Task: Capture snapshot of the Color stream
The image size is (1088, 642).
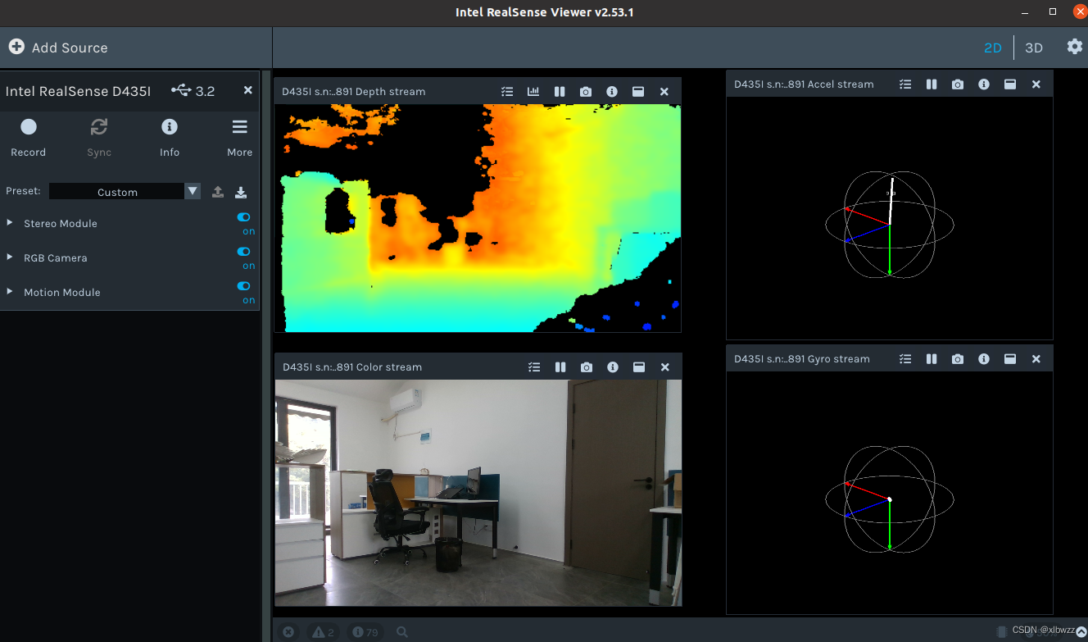Action: click(x=587, y=367)
